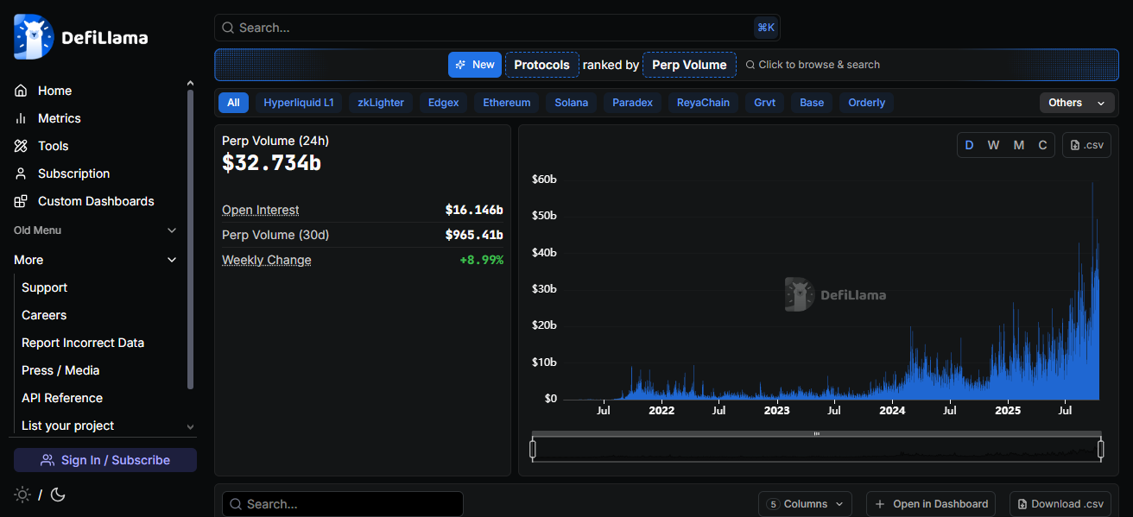Viewport: 1133px width, 517px height.
Task: Click Sign In / Subscribe button
Action: coord(105,460)
